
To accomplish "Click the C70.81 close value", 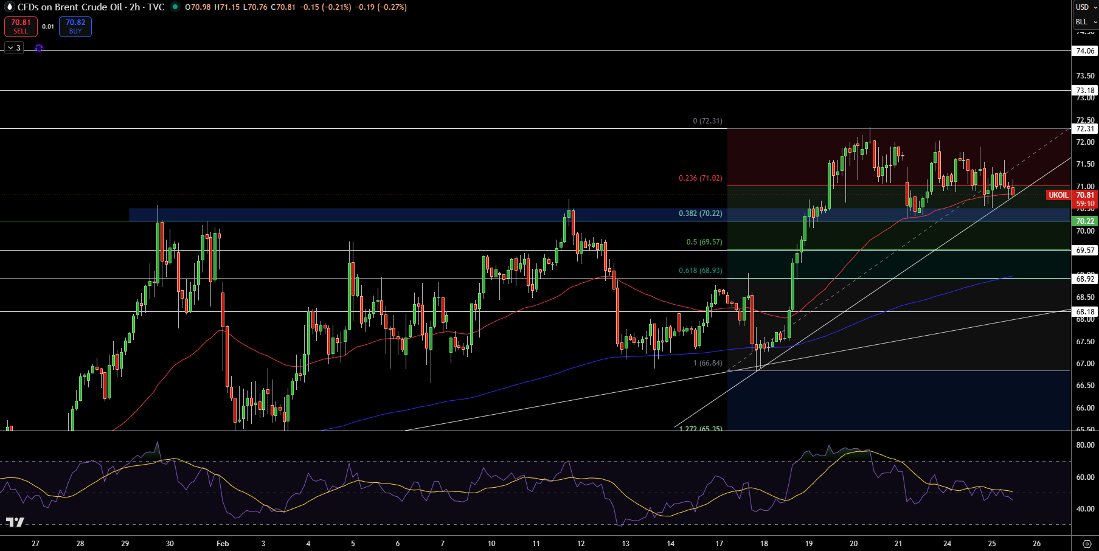I will 283,7.
